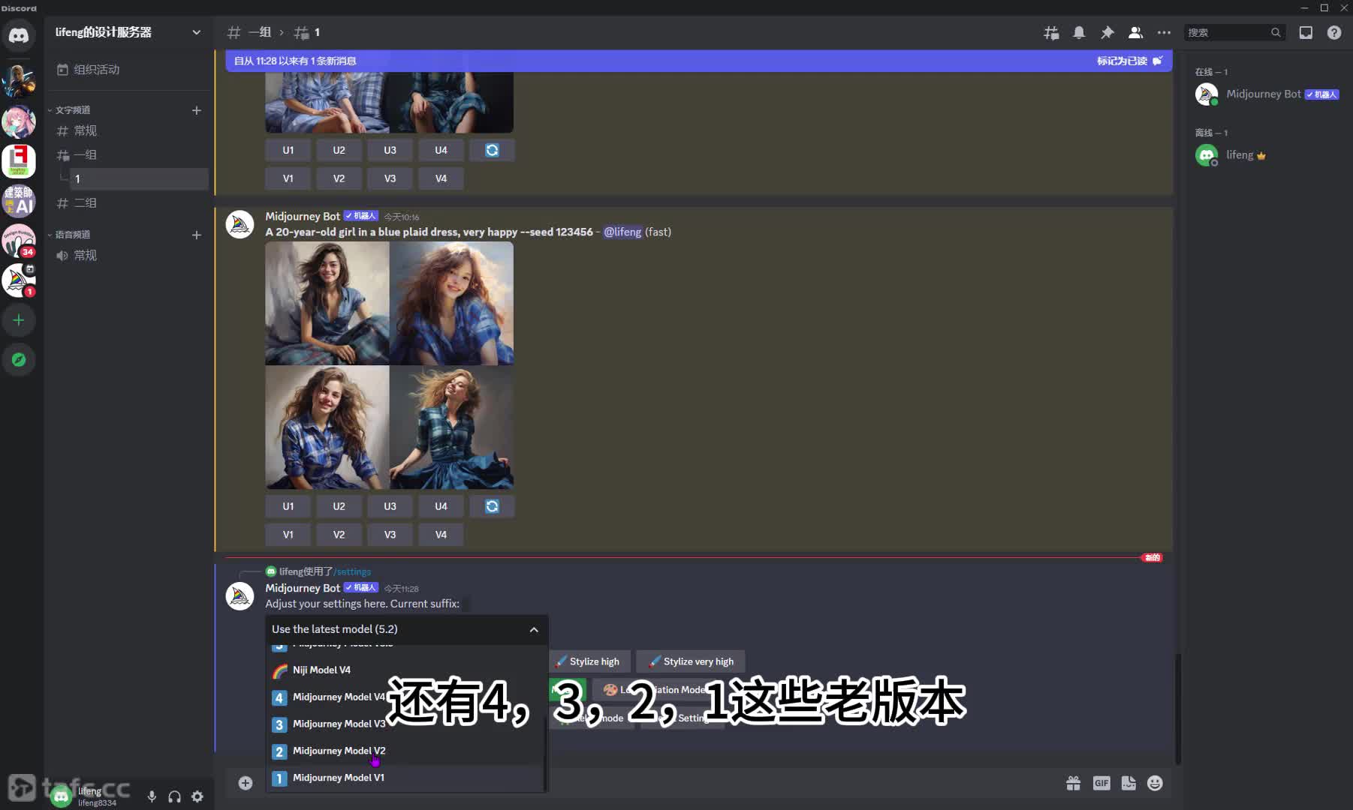Open the lifeng user panel avatar
Viewport: 1353px width, 810px height.
point(62,796)
